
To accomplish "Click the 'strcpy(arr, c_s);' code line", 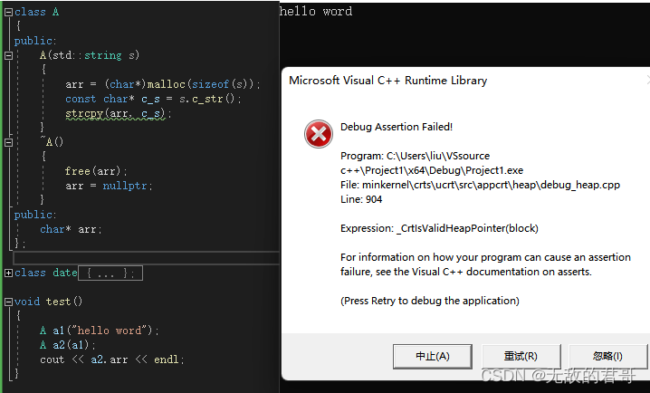I will pos(119,113).
